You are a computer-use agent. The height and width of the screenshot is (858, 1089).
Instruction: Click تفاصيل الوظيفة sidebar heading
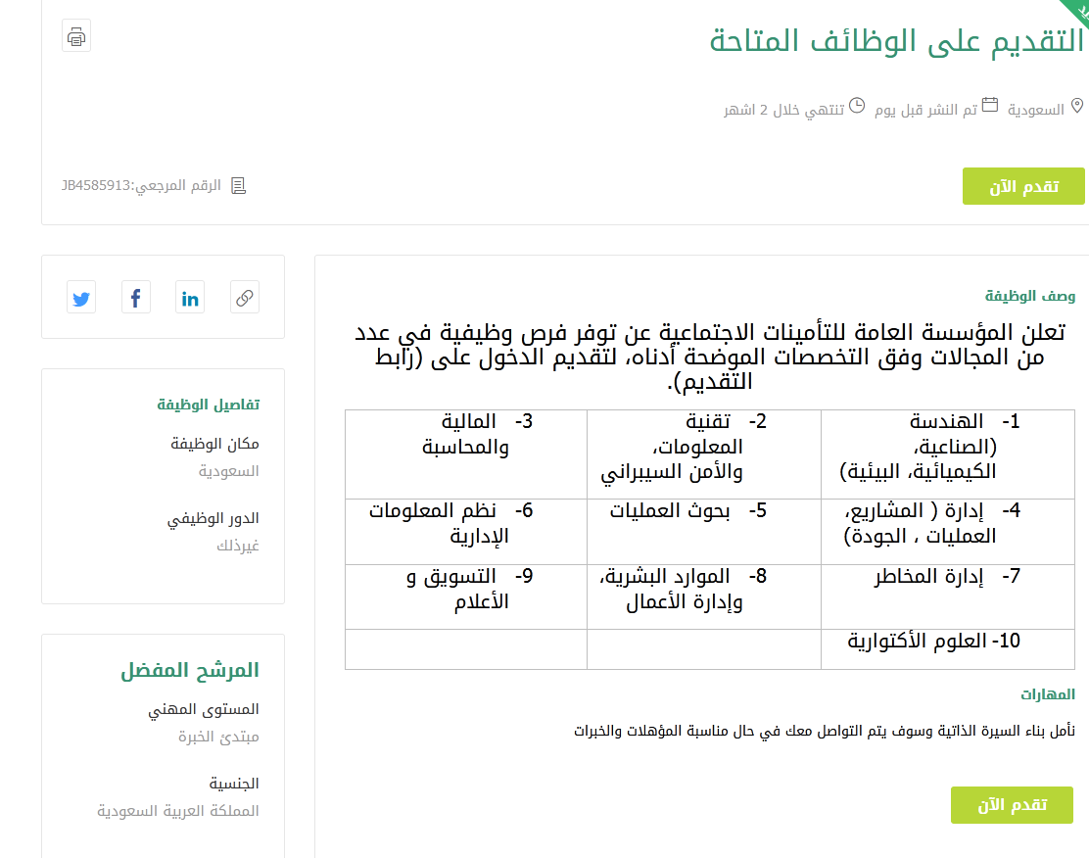click(x=209, y=405)
